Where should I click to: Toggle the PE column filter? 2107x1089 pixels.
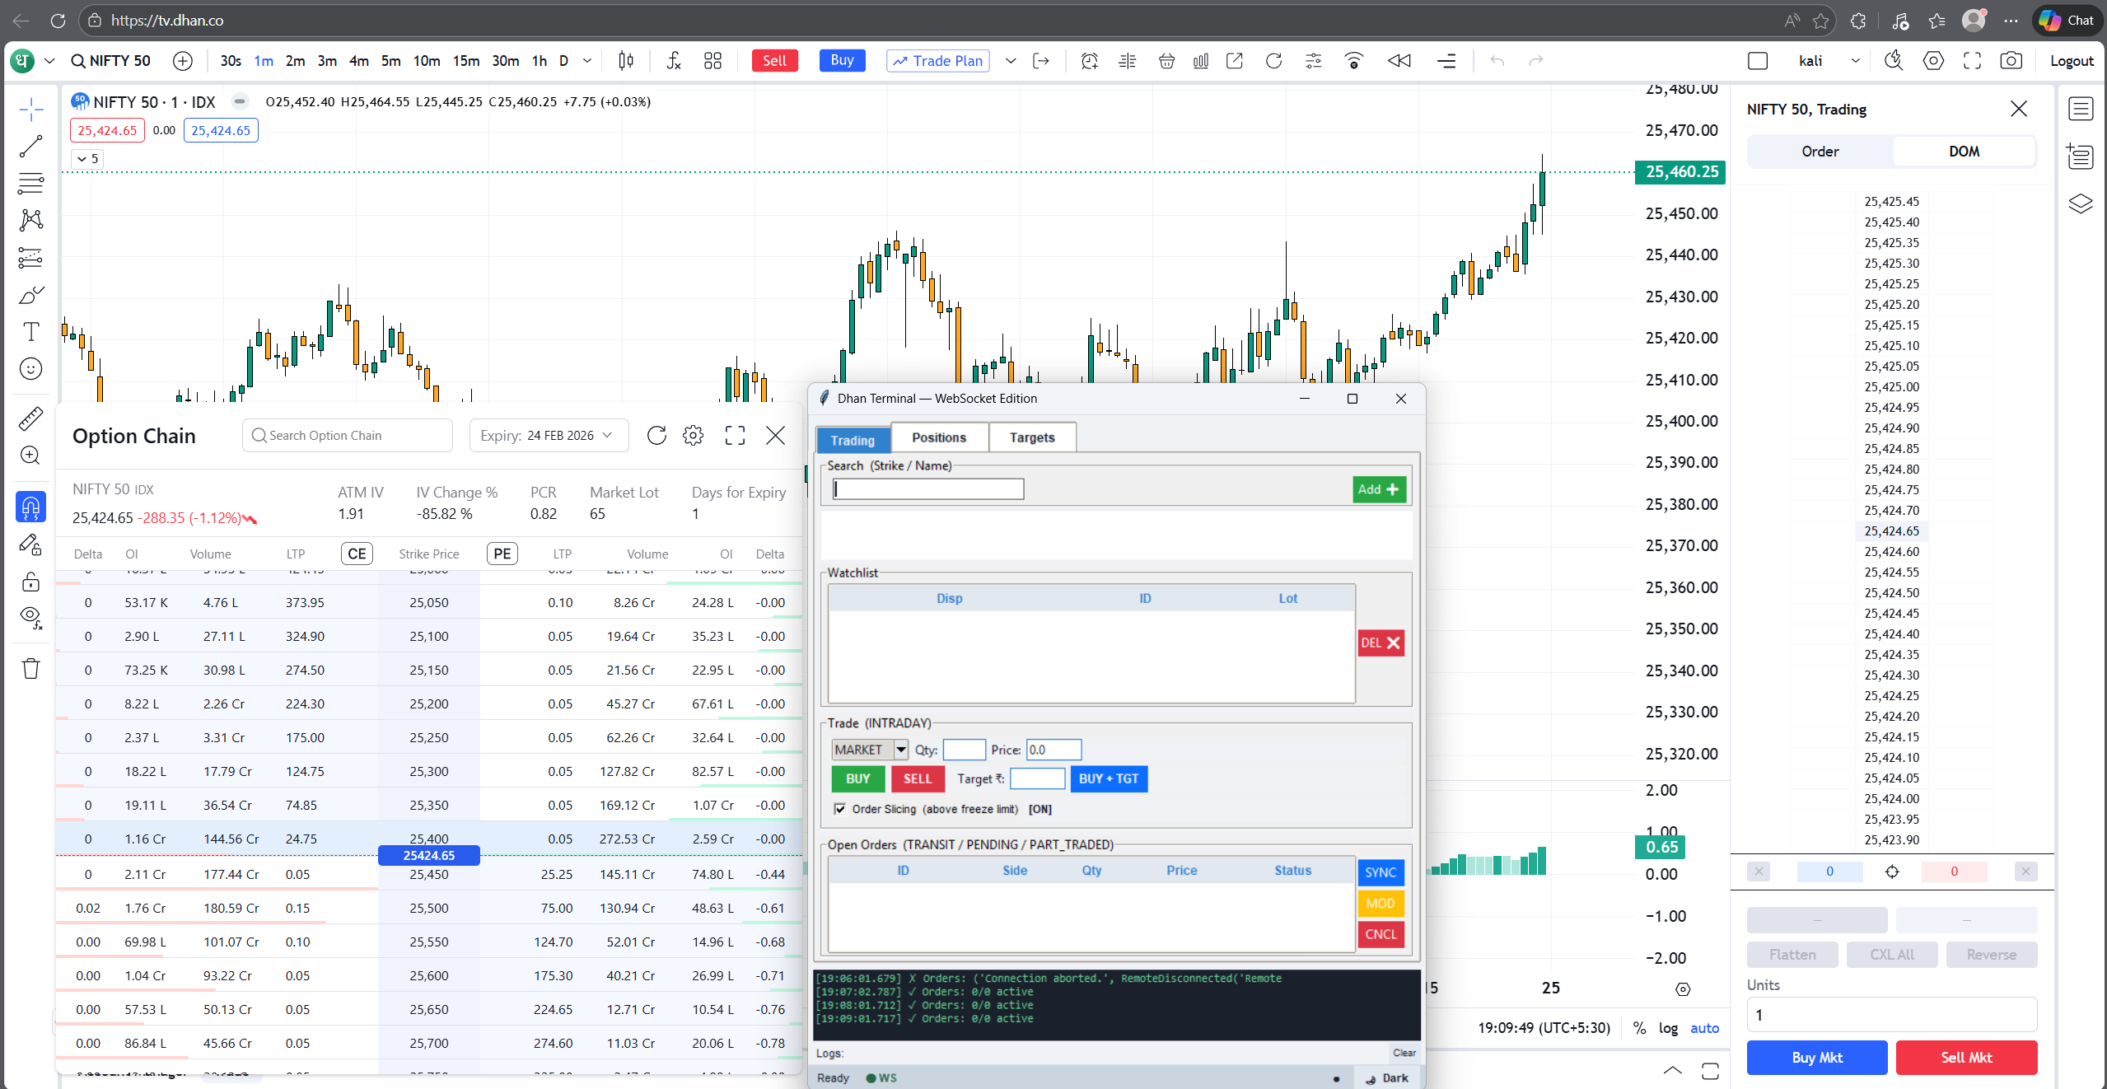502,554
